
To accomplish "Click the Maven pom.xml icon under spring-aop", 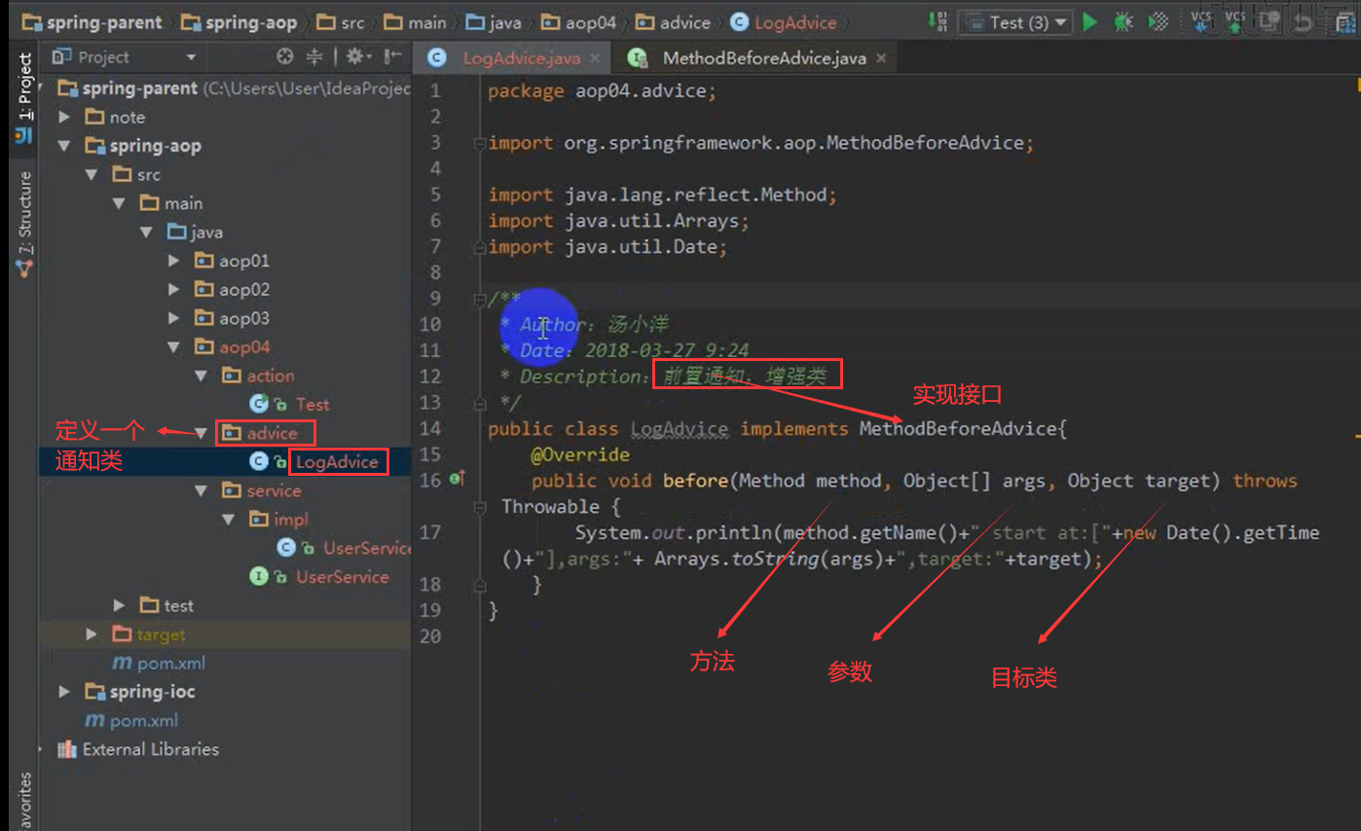I will point(122,664).
